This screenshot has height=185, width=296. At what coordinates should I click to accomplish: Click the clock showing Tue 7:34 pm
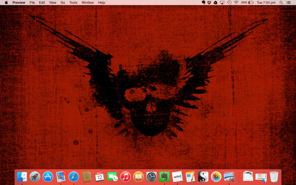tap(266, 2)
